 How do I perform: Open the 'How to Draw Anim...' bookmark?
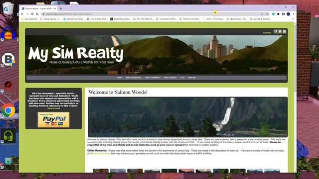point(97,19)
